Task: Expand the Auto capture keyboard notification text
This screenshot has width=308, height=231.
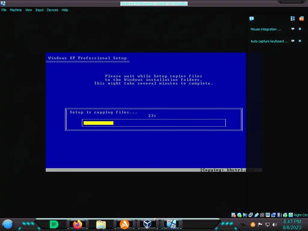Action: coord(269,41)
